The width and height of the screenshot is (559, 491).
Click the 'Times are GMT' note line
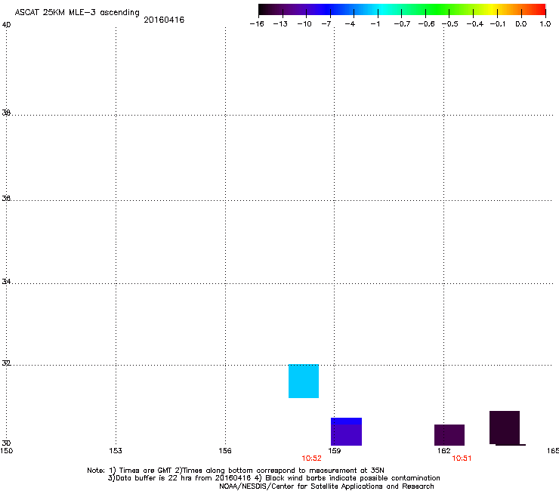[236, 471]
